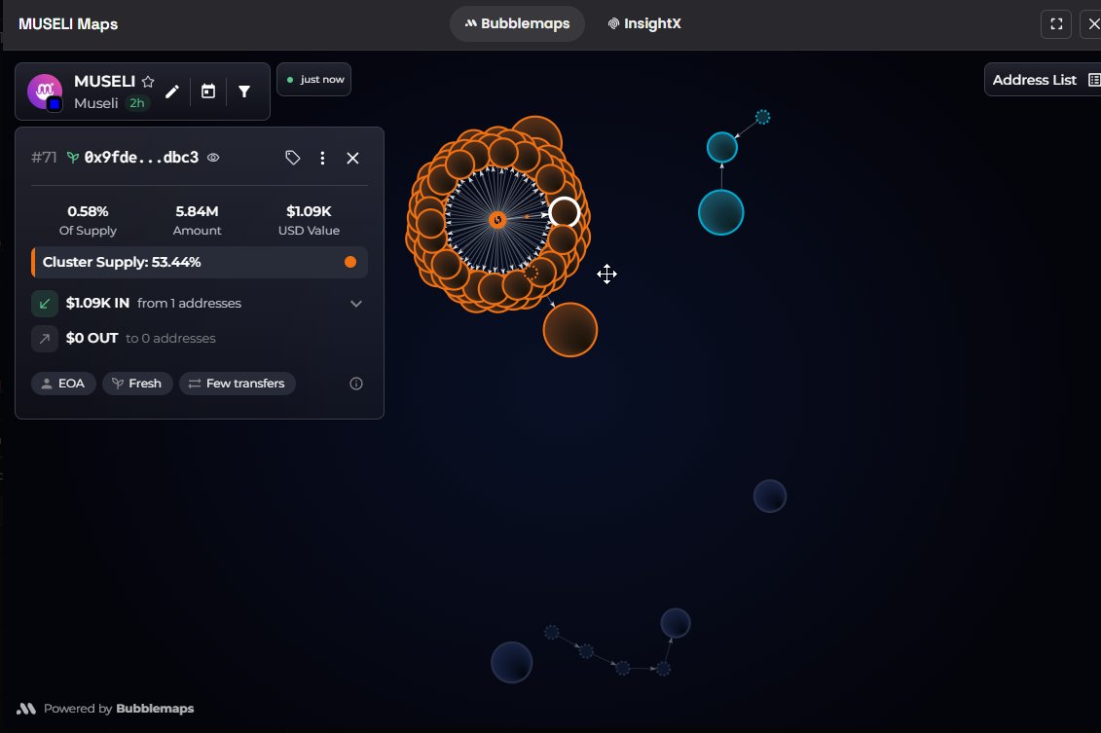Image resolution: width=1101 pixels, height=733 pixels.
Task: Click the green incoming arrow icon
Action: coord(44,304)
